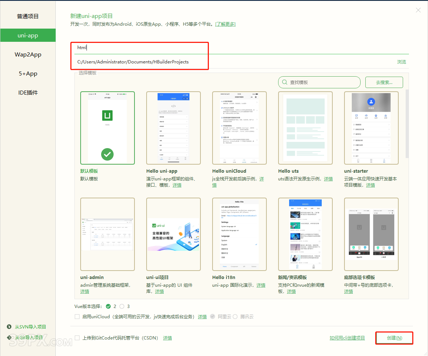Open the IDE插件 tab

click(x=28, y=92)
